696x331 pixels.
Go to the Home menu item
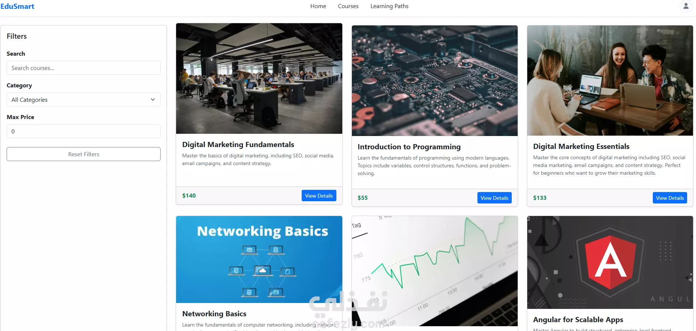318,6
